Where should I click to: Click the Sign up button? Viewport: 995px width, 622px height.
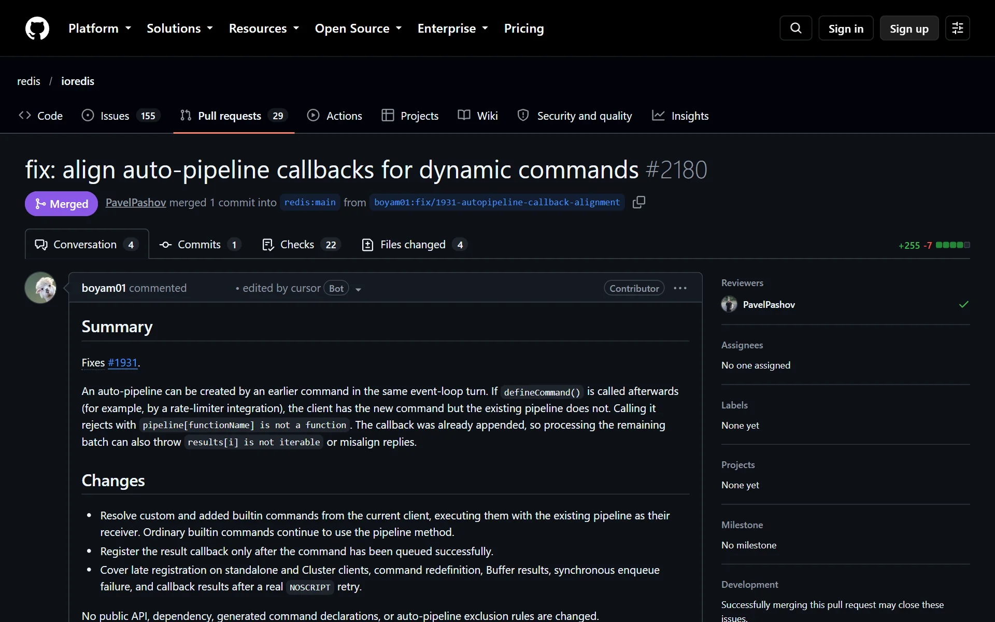[x=909, y=29]
